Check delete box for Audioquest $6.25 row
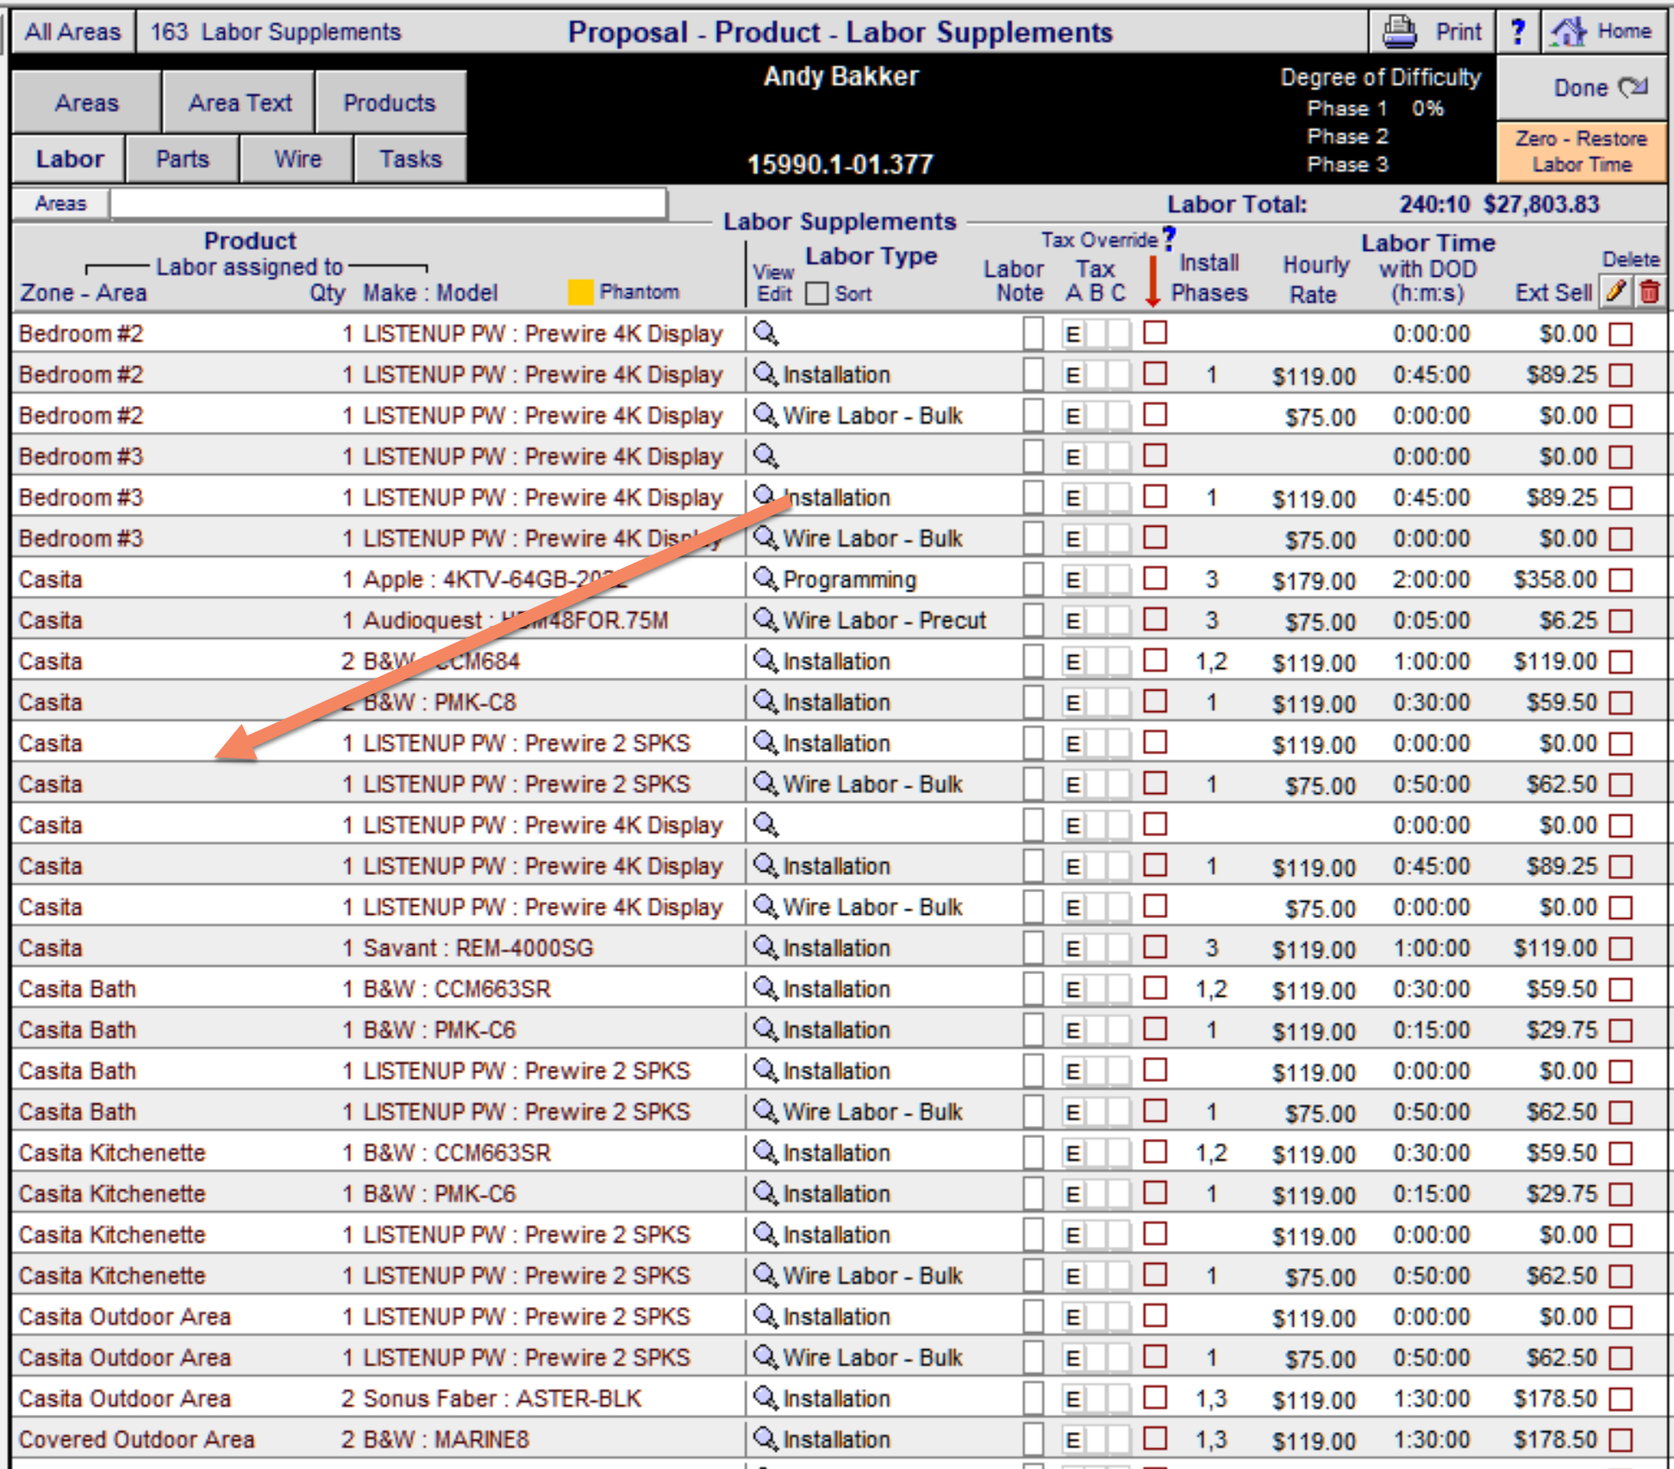 (x=1621, y=621)
